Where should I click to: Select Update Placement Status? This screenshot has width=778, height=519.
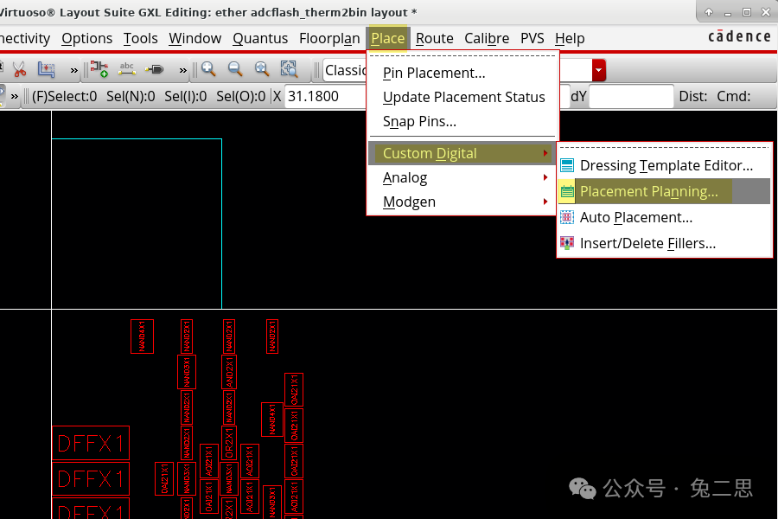[462, 98]
